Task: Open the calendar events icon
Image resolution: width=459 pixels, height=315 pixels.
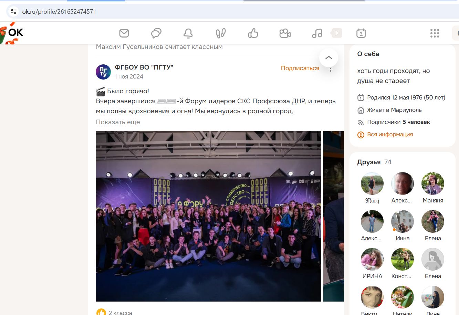Action: tap(361, 33)
